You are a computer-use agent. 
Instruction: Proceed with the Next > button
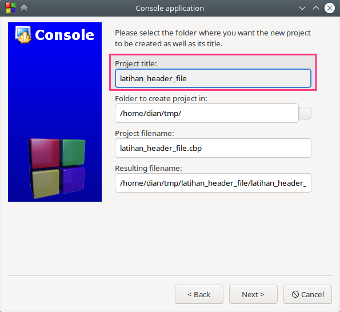[x=253, y=294]
